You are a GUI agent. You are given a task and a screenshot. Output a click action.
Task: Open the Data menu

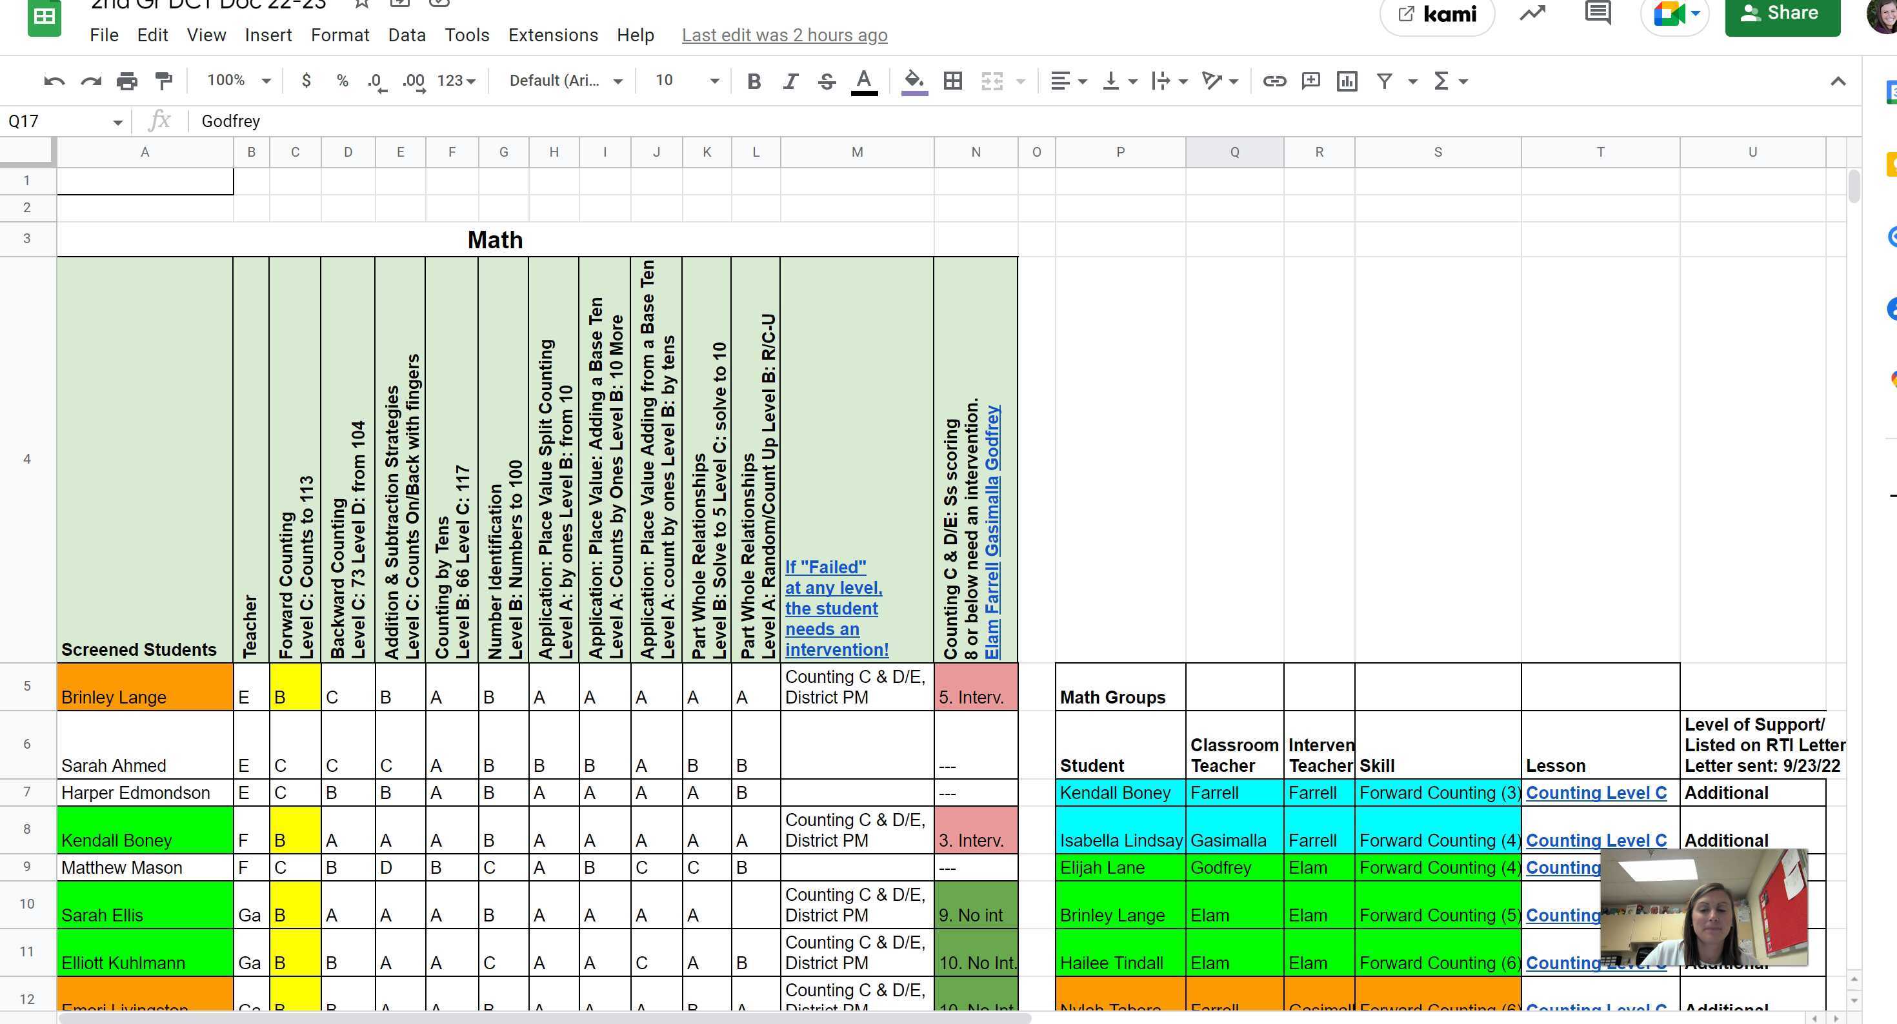pyautogui.click(x=406, y=35)
